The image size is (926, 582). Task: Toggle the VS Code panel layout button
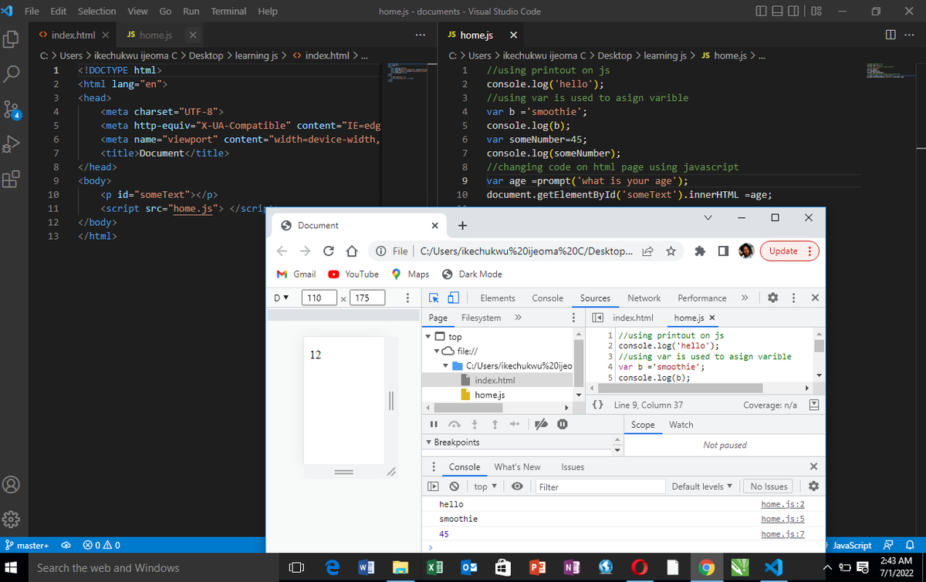pyautogui.click(x=778, y=12)
